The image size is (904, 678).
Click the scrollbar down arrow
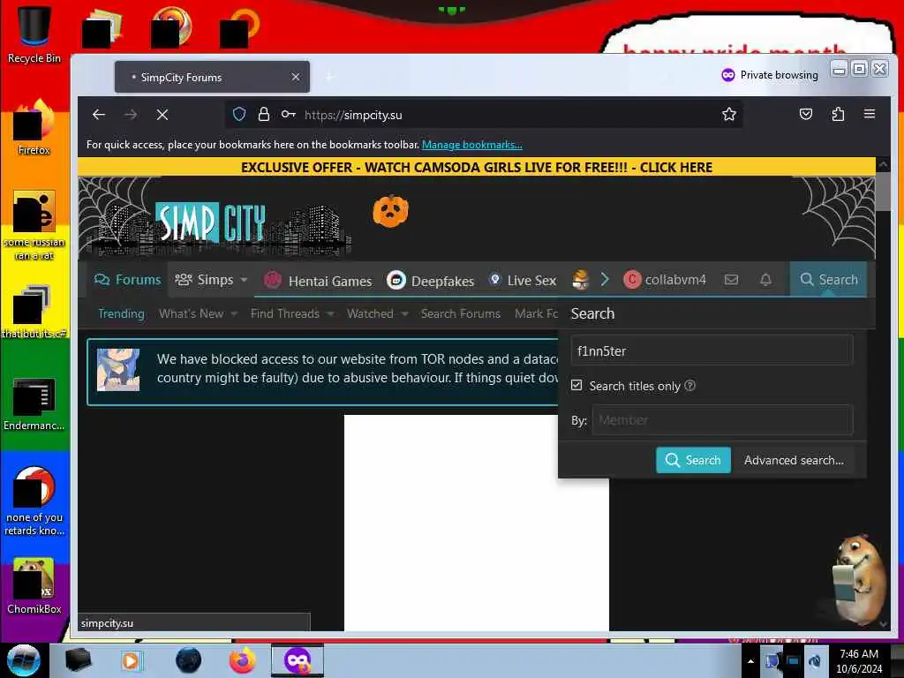pyautogui.click(x=883, y=624)
